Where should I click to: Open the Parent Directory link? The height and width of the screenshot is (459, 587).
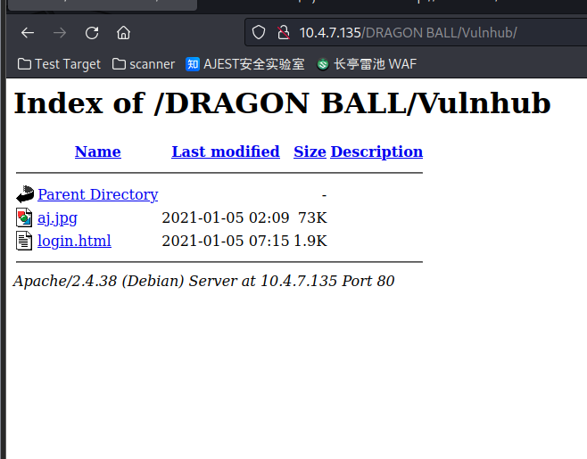(98, 194)
